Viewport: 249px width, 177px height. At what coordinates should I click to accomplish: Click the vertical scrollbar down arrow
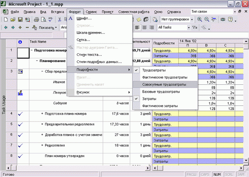246,160
